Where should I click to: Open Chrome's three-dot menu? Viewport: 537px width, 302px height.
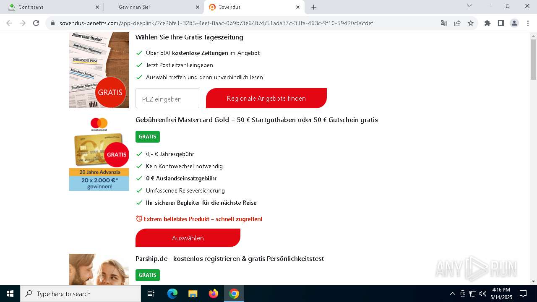[x=528, y=23]
